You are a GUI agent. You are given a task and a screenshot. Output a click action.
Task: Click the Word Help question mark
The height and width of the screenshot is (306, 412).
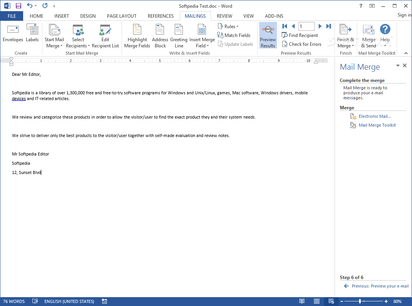coord(361,6)
